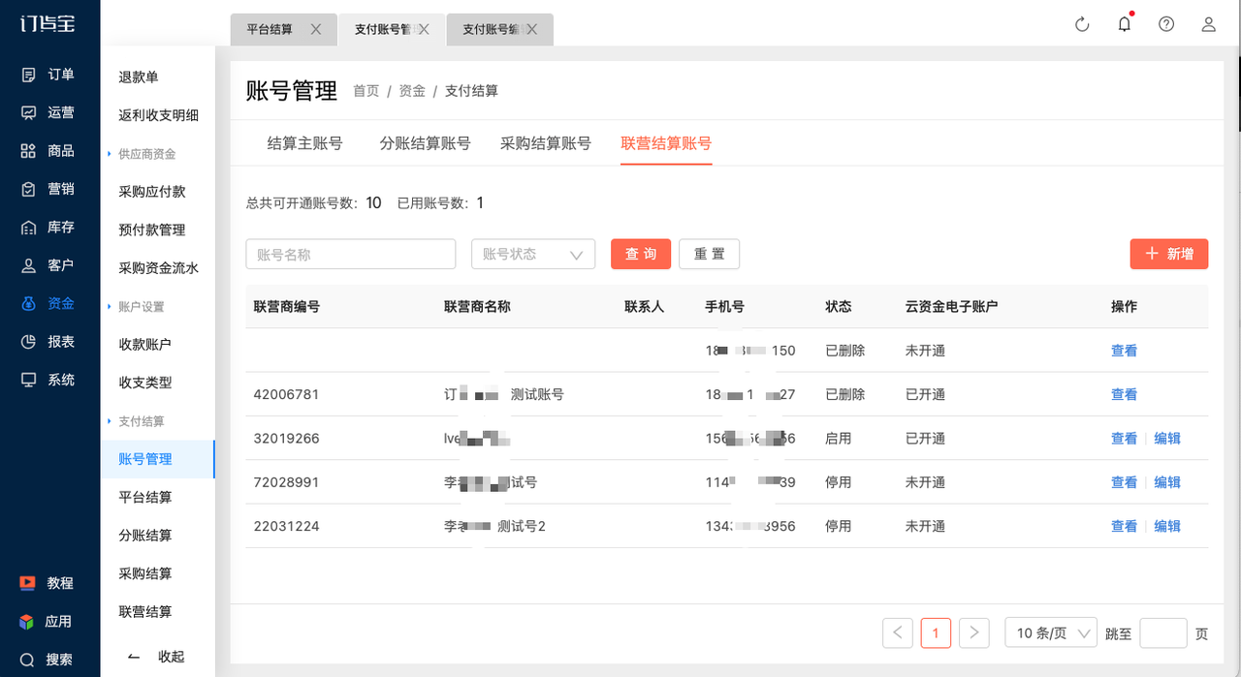This screenshot has height=677, width=1241.
Task: Focus the 账号名称 search field
Action: [351, 254]
